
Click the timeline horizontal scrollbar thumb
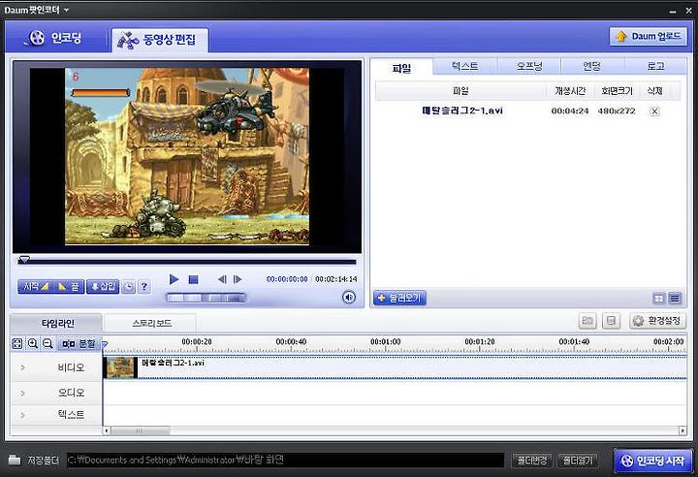tap(140, 430)
